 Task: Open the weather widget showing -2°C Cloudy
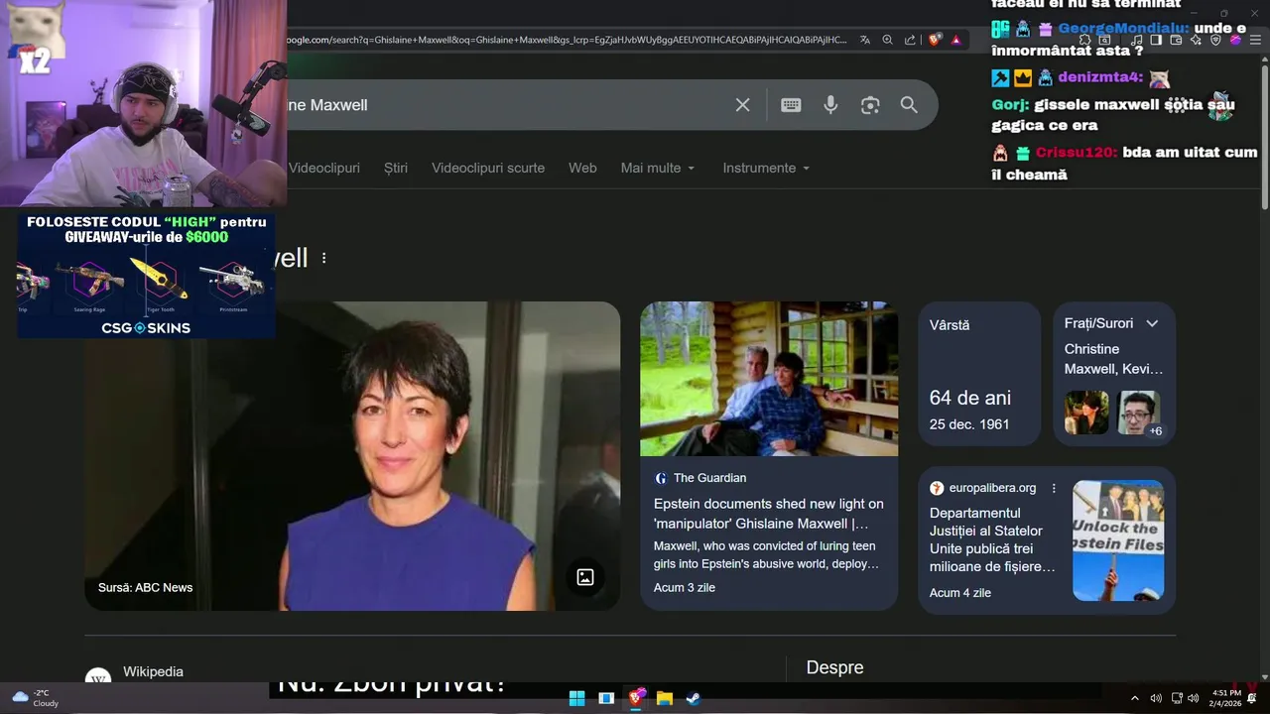(x=36, y=698)
